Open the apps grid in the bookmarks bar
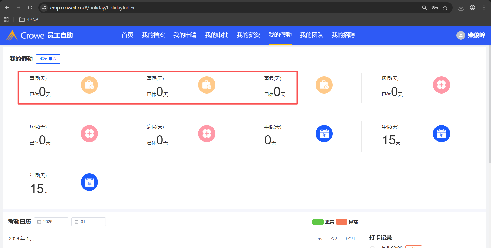 pyautogui.click(x=6, y=19)
